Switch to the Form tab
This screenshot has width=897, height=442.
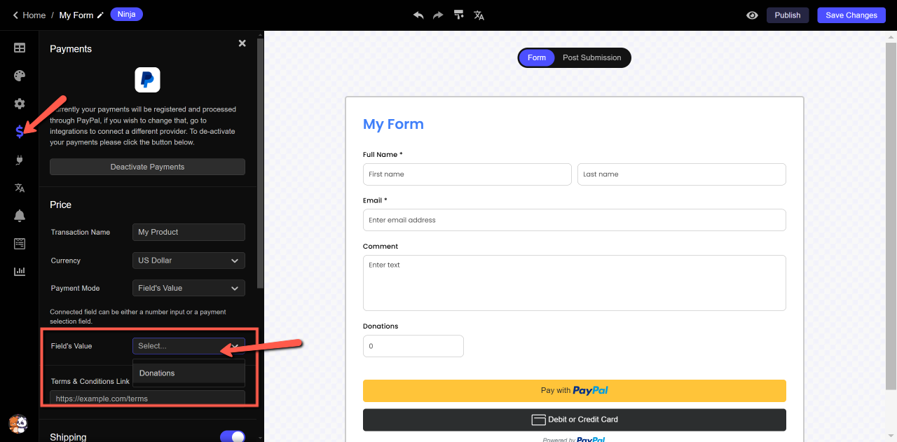(537, 57)
